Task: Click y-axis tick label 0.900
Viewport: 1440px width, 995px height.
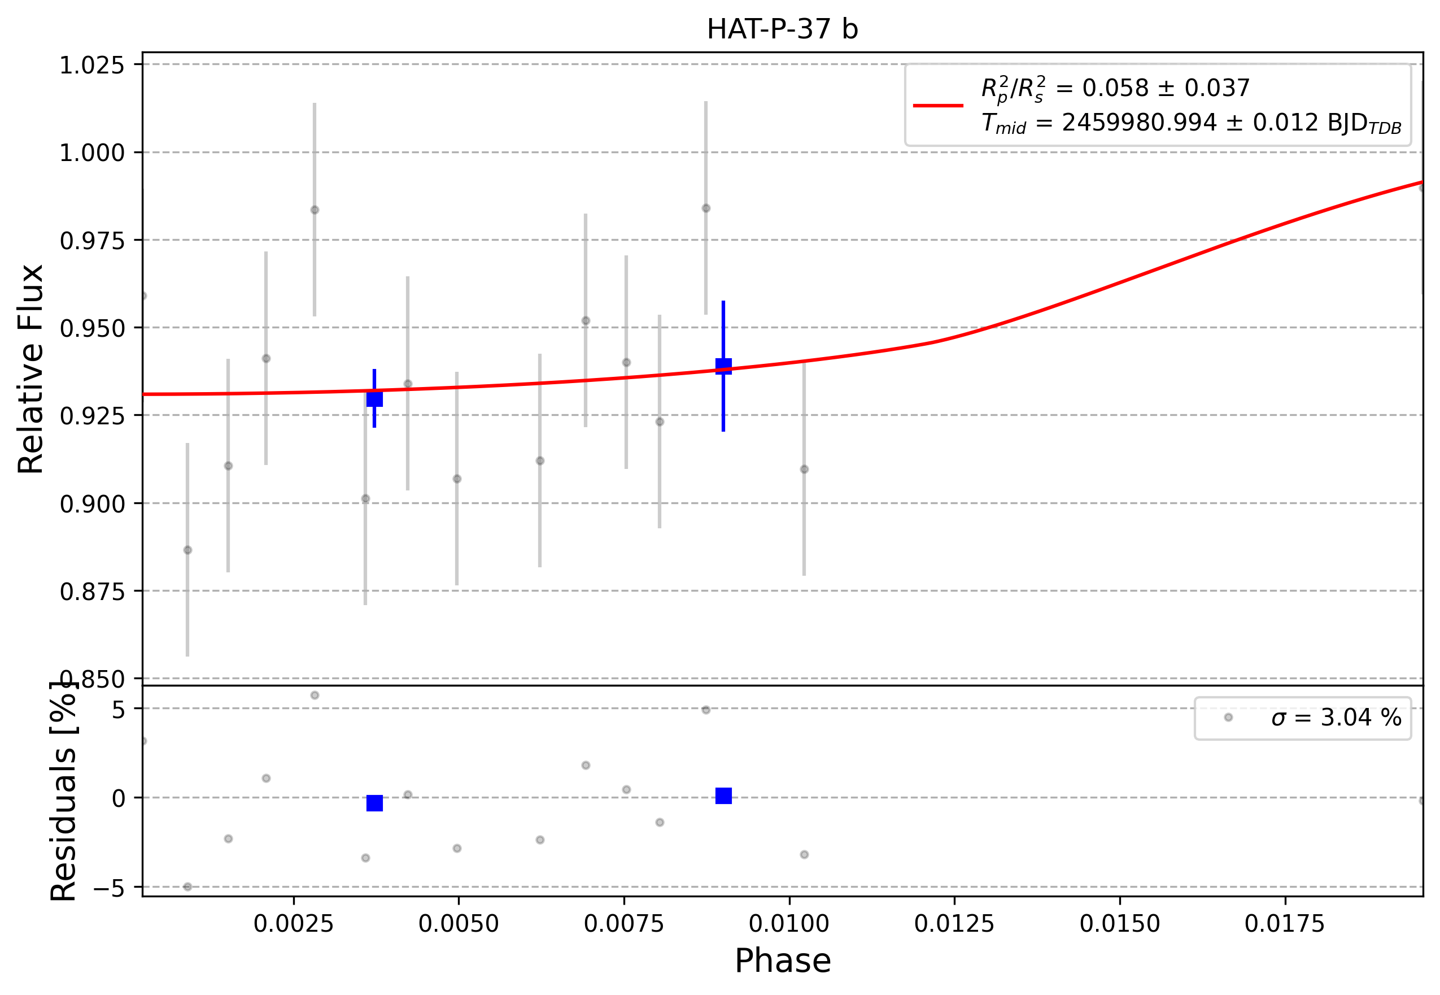Action: click(x=91, y=503)
